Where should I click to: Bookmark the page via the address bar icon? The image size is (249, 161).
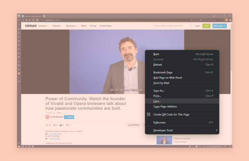point(194,20)
